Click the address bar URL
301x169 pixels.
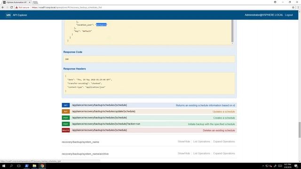pos(67,8)
